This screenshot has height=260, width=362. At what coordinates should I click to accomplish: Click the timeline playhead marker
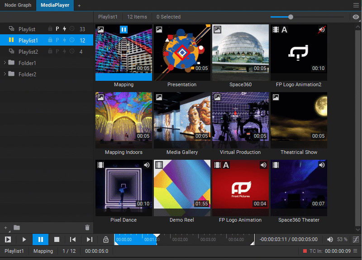tap(157, 236)
